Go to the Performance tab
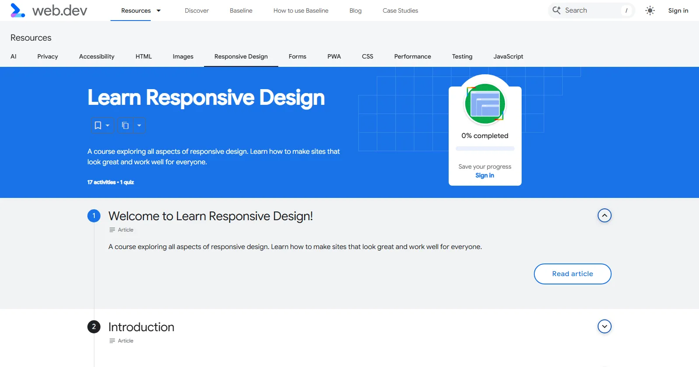 click(412, 56)
